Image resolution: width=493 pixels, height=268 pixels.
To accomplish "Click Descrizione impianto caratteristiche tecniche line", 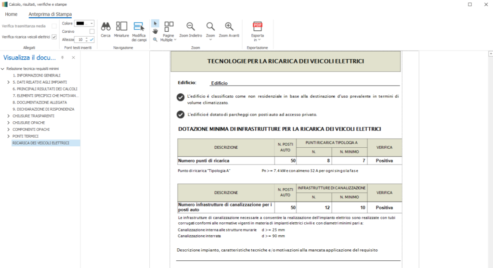I will click(x=277, y=250).
